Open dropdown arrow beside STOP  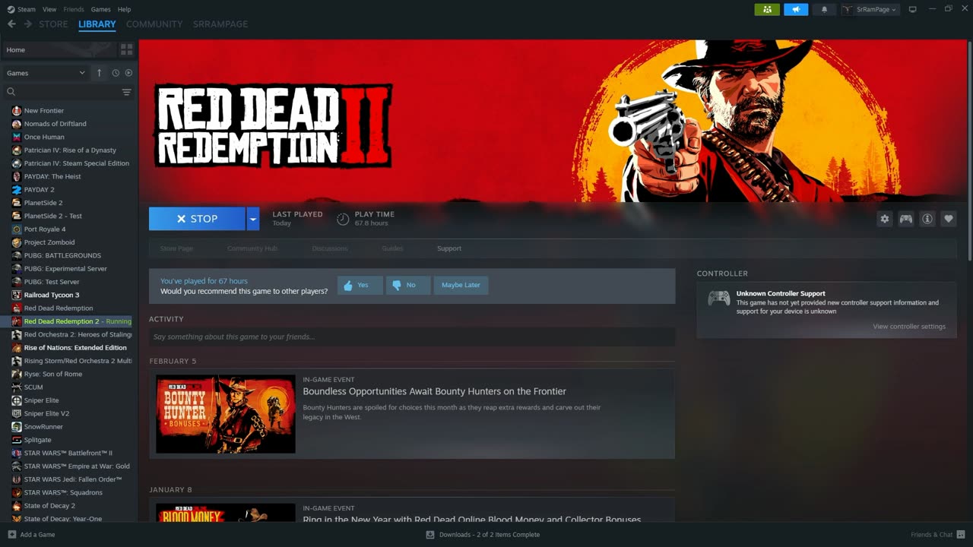pyautogui.click(x=253, y=219)
